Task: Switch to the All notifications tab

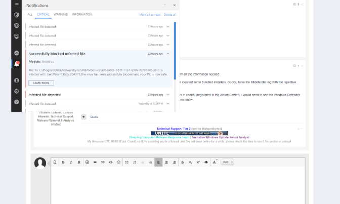Action: 30,15
